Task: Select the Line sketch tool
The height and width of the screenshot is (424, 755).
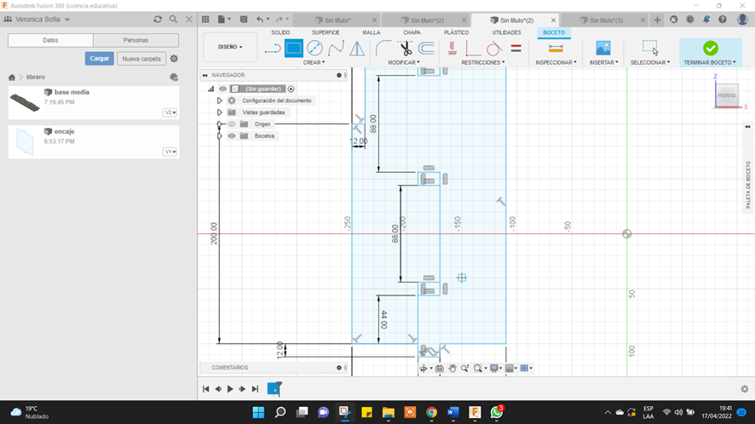Action: click(272, 49)
